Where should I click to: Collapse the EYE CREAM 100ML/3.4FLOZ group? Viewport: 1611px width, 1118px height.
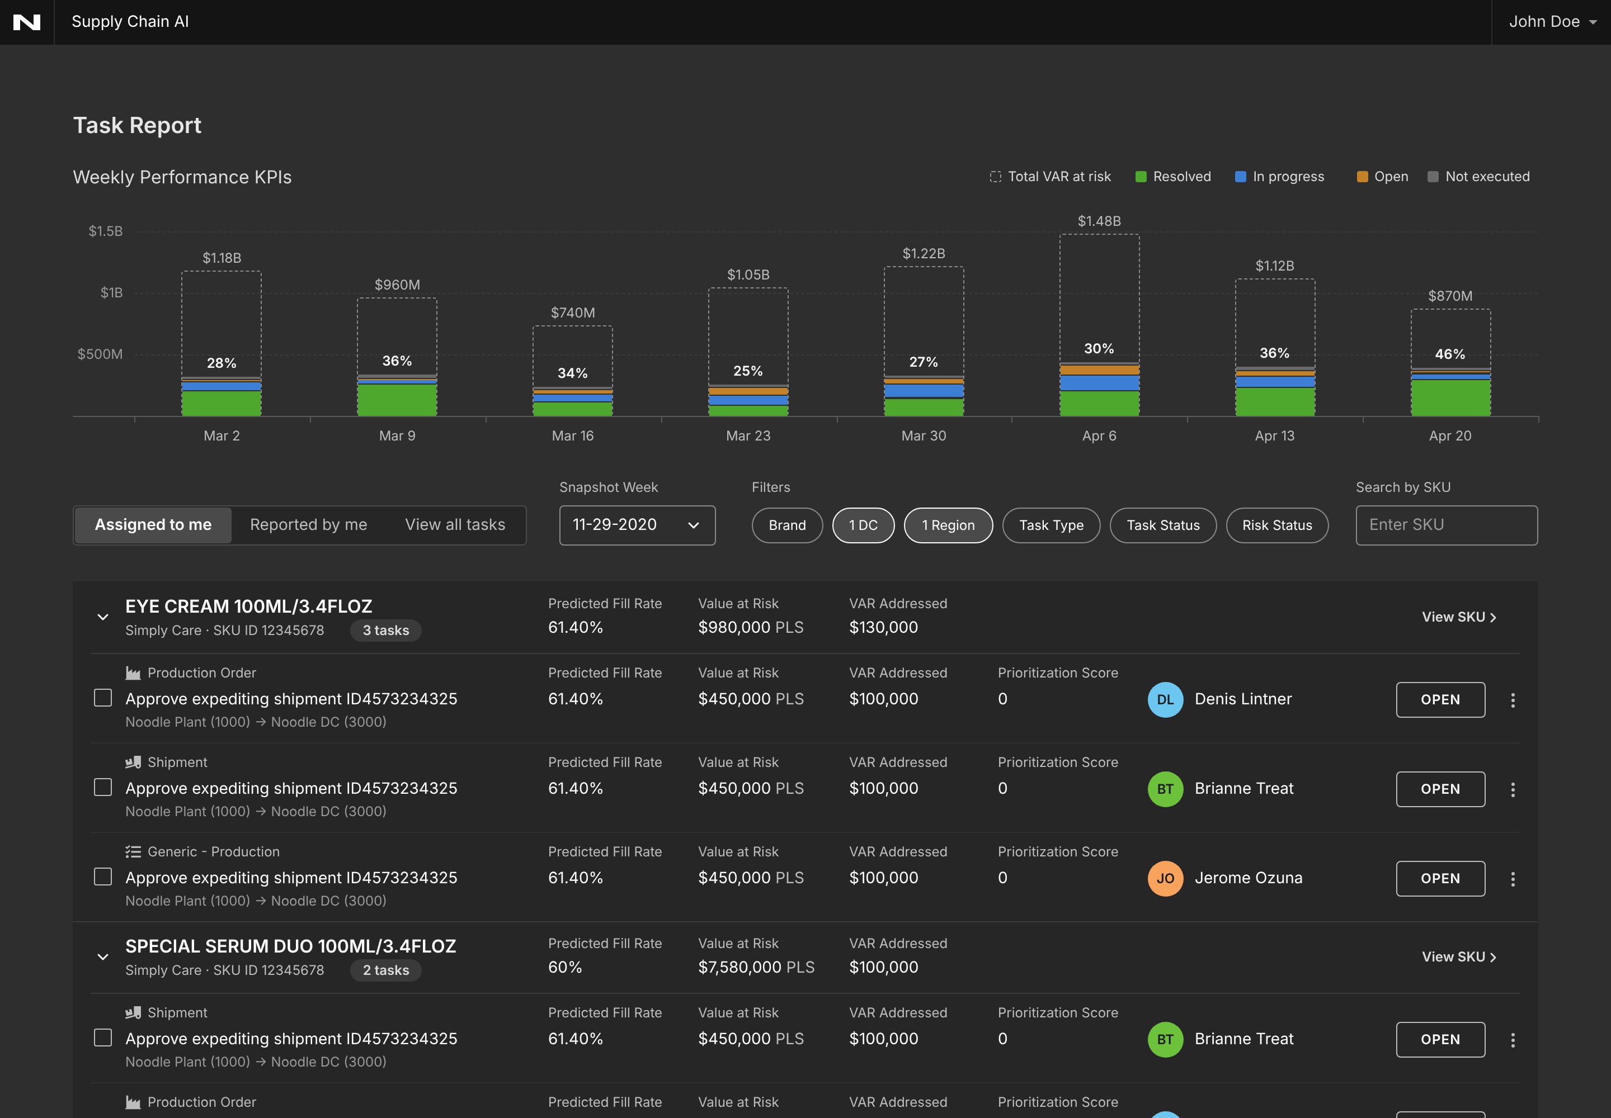[x=103, y=617]
